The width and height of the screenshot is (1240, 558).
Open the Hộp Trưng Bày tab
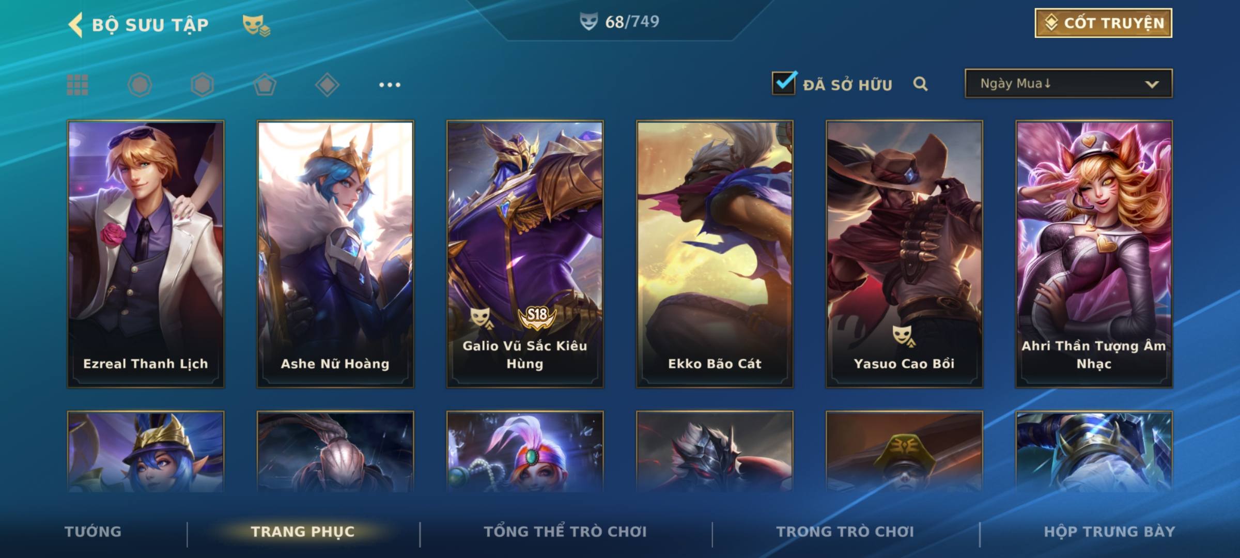pos(1109,532)
